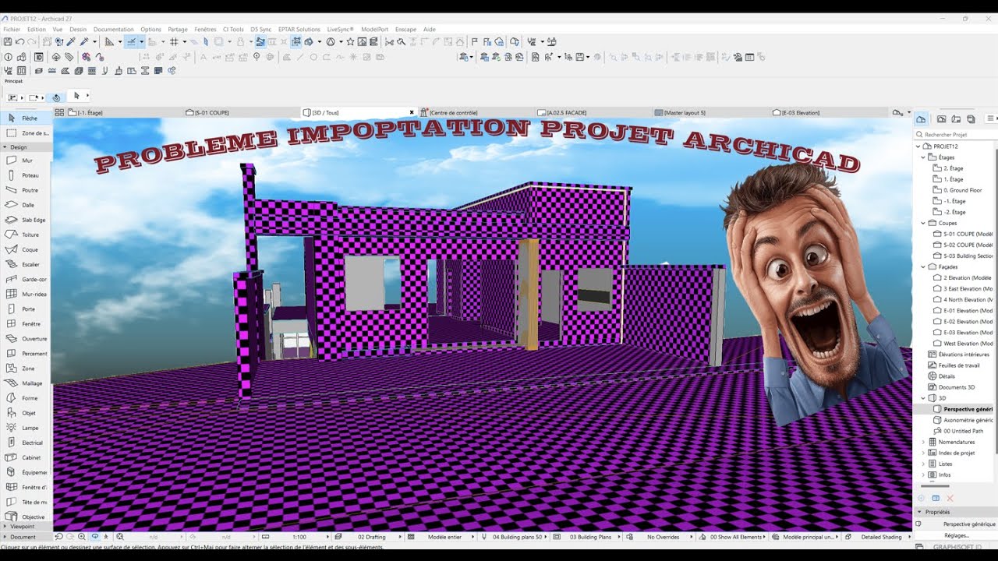Screen dimensions: 998x561
Task: Expand the Listes node
Action: pos(923,464)
